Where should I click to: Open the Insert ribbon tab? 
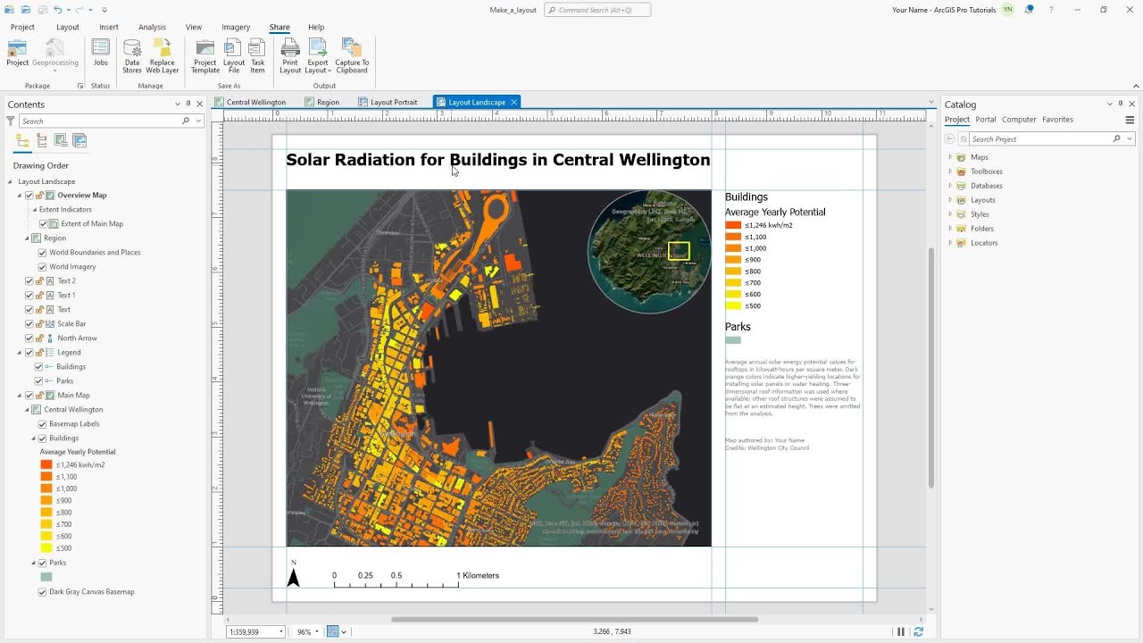pyautogui.click(x=109, y=27)
